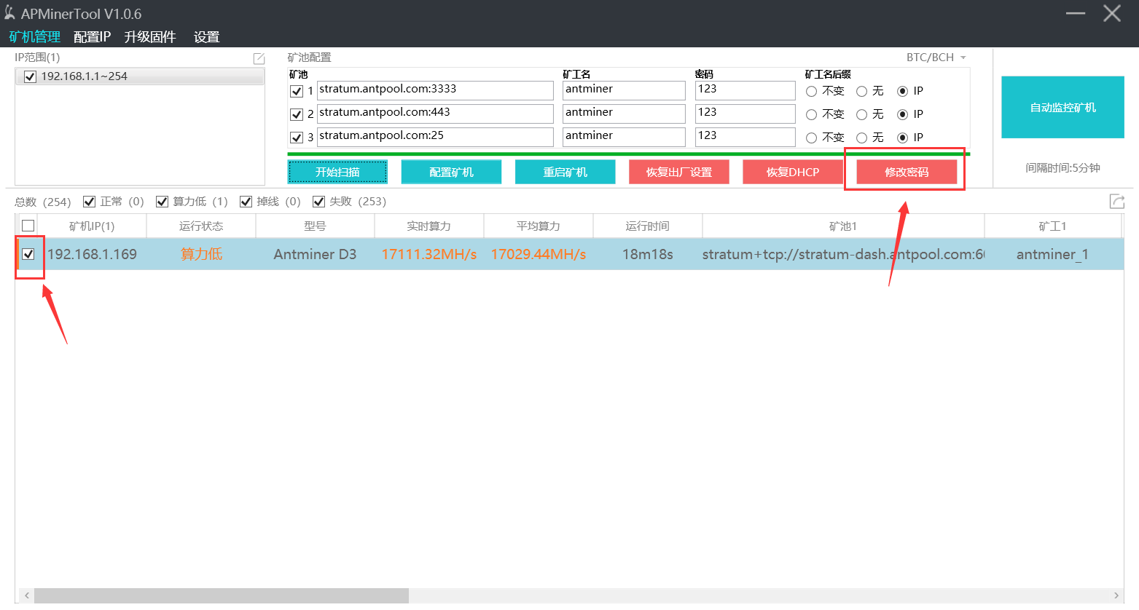The width and height of the screenshot is (1139, 610).
Task: Click the scroll-right arrow at bottom
Action: click(1116, 595)
